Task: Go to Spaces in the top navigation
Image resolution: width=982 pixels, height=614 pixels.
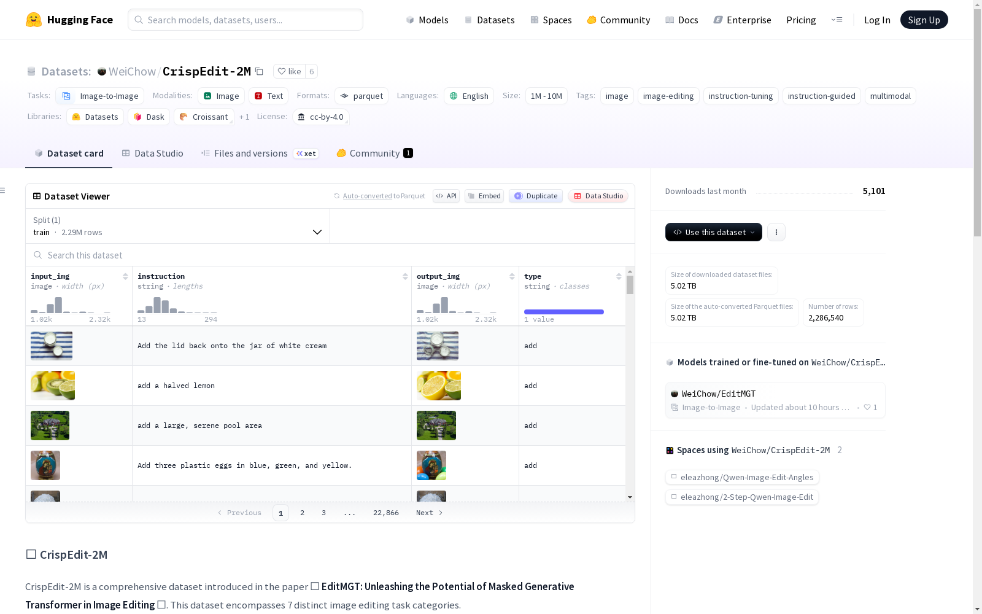Action: click(x=551, y=20)
